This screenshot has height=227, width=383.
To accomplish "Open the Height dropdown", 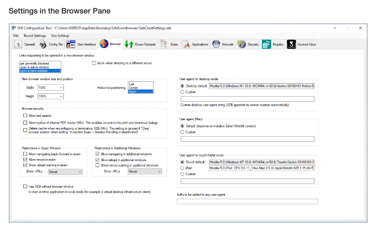I will pyautogui.click(x=51, y=96).
